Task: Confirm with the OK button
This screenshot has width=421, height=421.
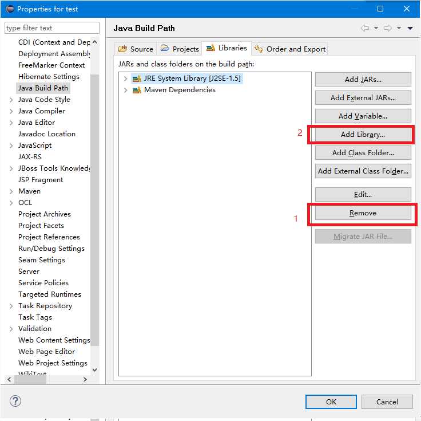Action: tap(331, 402)
